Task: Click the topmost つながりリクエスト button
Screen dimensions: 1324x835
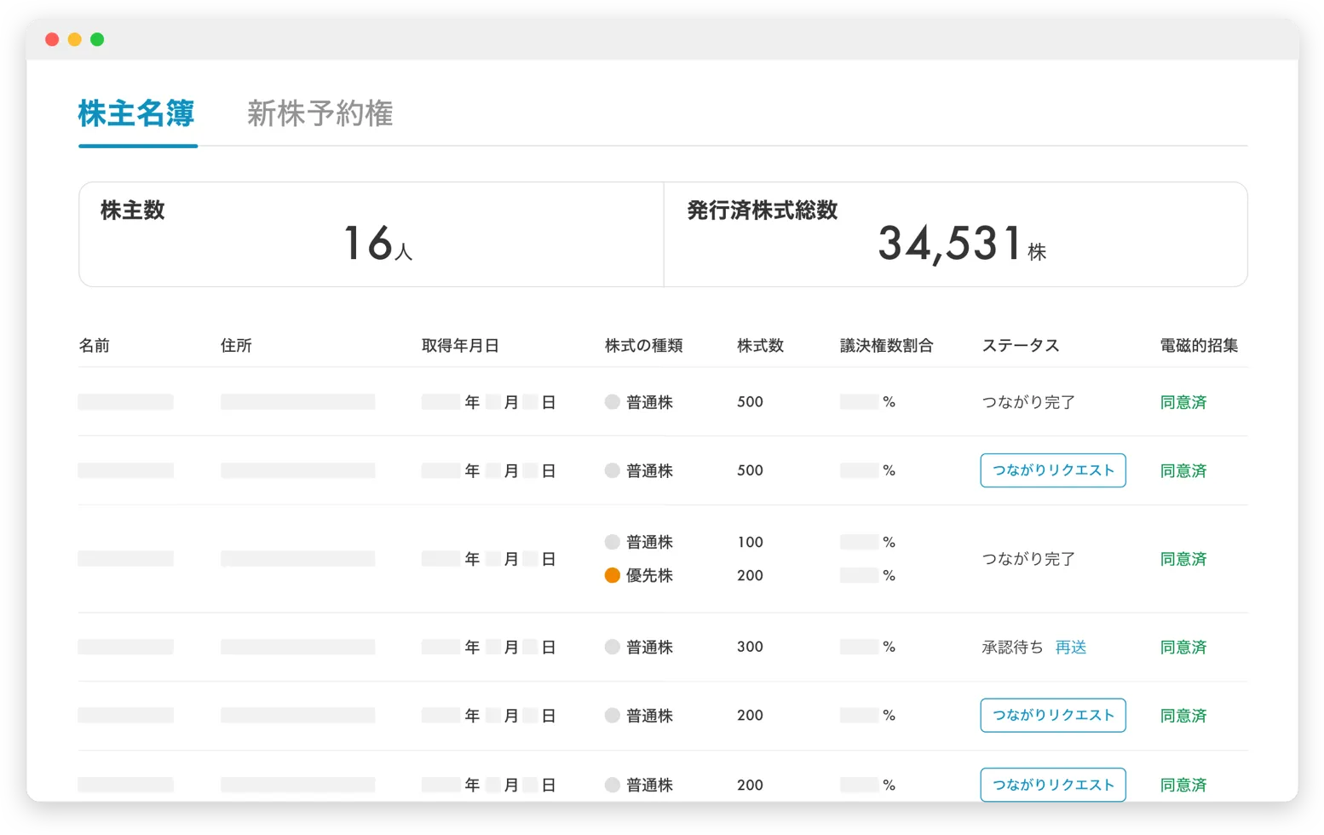Action: click(x=1053, y=470)
